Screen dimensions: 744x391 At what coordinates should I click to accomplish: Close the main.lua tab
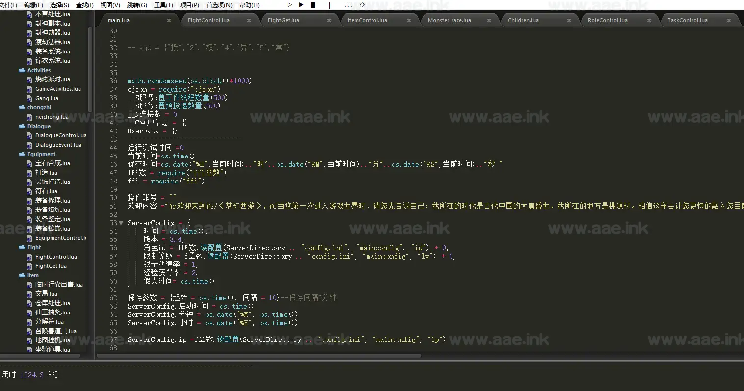click(x=169, y=20)
